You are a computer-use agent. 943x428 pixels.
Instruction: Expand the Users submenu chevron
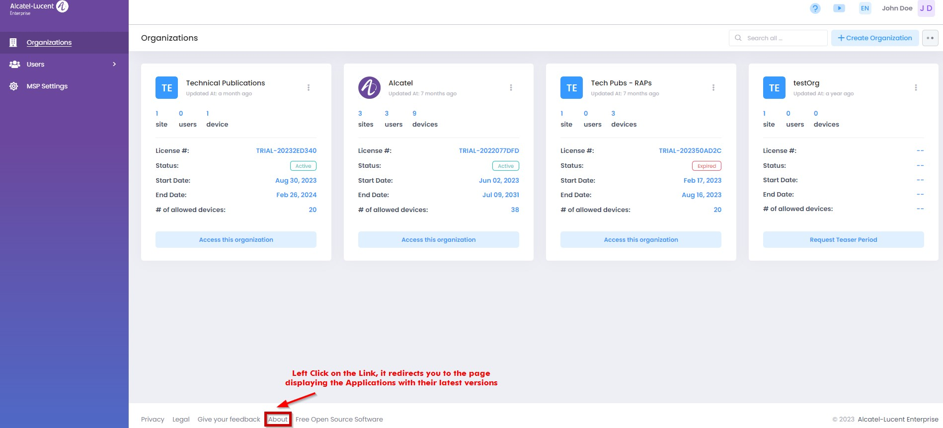(x=115, y=64)
